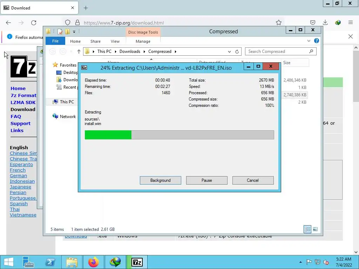Open Explorer help question mark icon
This screenshot has width=359, height=269.
pyautogui.click(x=317, y=41)
